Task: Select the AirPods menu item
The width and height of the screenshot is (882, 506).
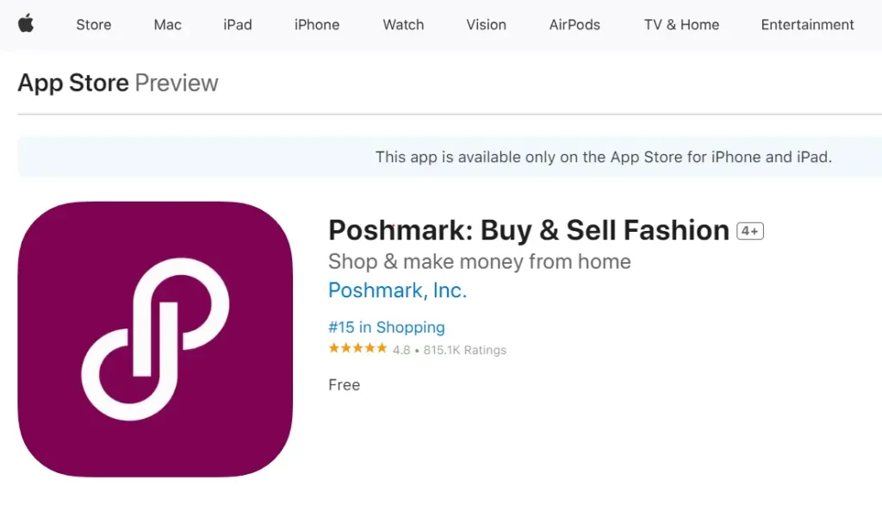Action: (574, 25)
